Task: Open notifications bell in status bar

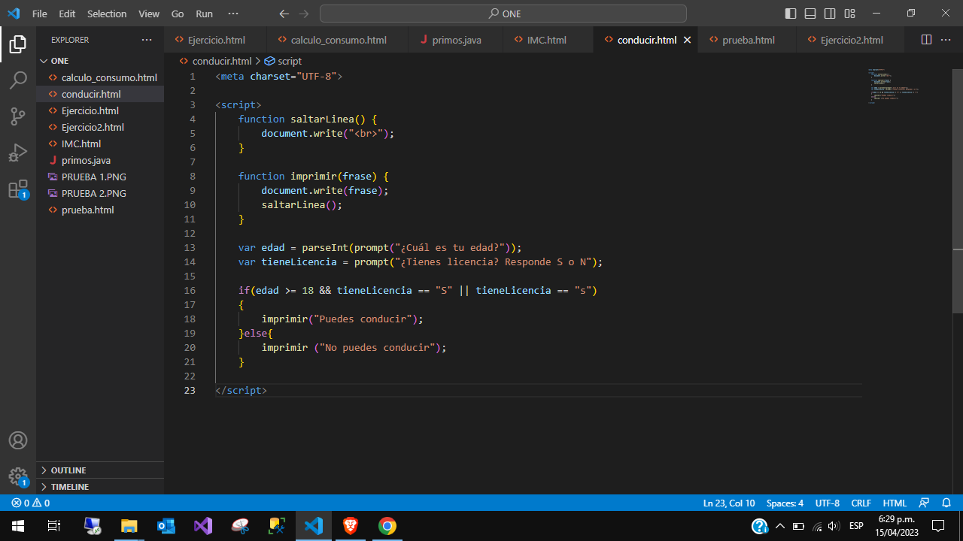Action: click(946, 503)
